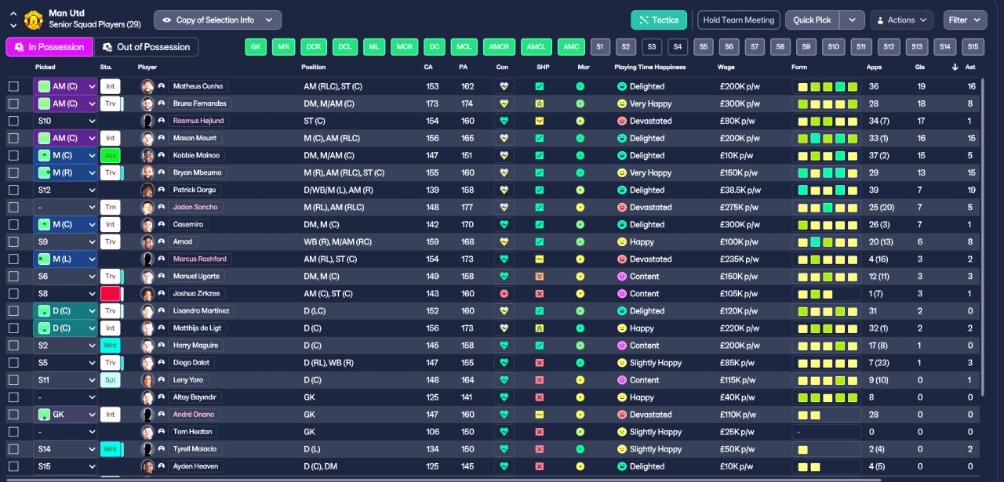Open Marcus Rashford's M (L) picked dropdown
This screenshot has height=482, width=1004.
click(x=66, y=259)
